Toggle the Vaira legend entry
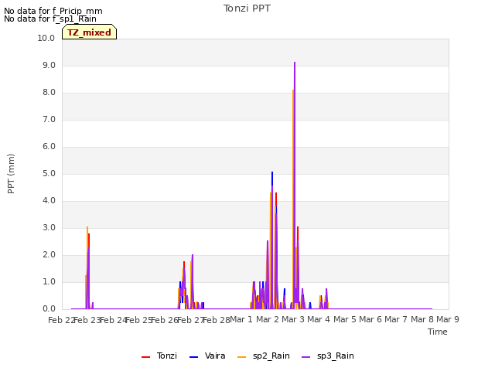This screenshot has width=495, height=371. (x=207, y=356)
